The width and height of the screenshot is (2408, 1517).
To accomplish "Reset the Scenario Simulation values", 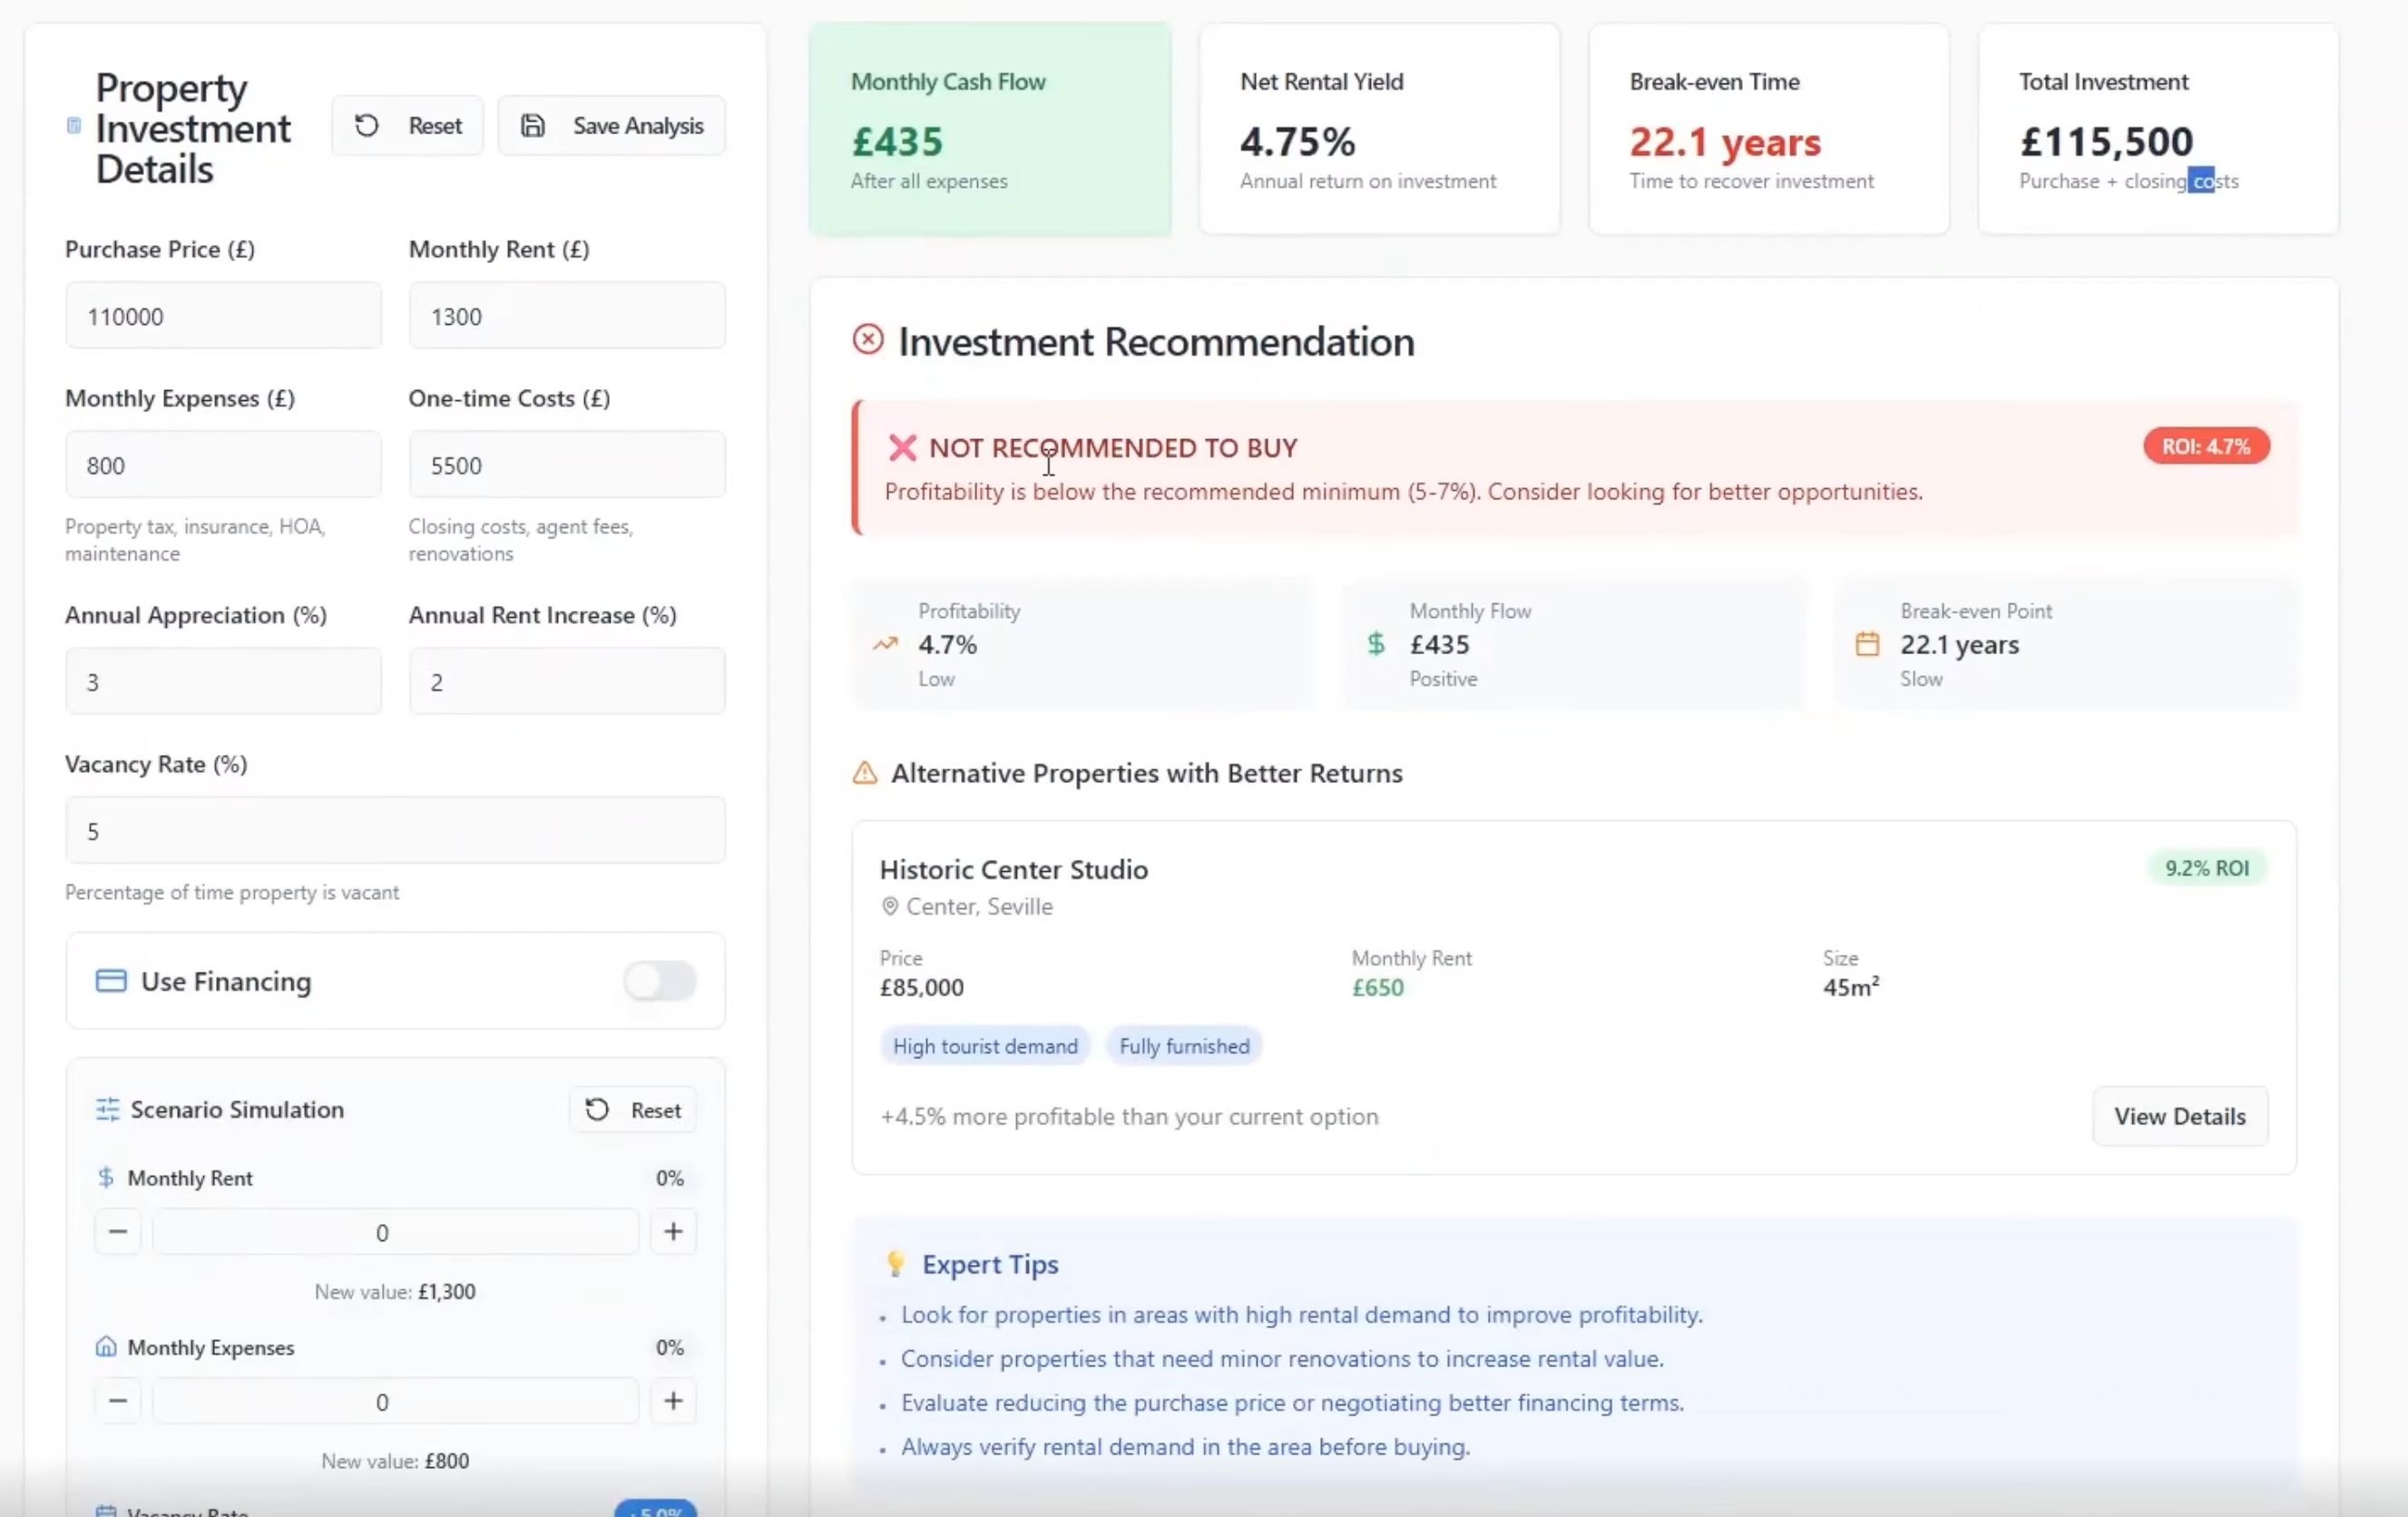I will click(633, 1110).
